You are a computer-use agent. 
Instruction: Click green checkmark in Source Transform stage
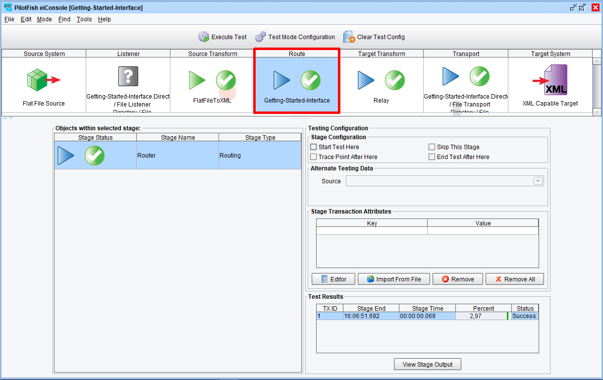[x=226, y=80]
